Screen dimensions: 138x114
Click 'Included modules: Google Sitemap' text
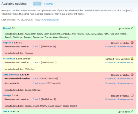22,90
